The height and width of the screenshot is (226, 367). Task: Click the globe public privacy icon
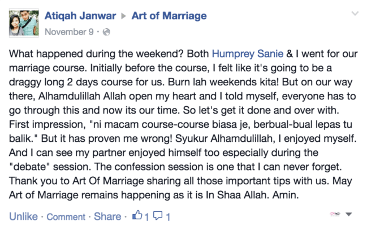106,32
